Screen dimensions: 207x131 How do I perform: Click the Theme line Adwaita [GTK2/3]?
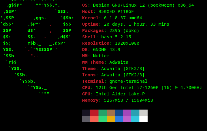point(113,69)
